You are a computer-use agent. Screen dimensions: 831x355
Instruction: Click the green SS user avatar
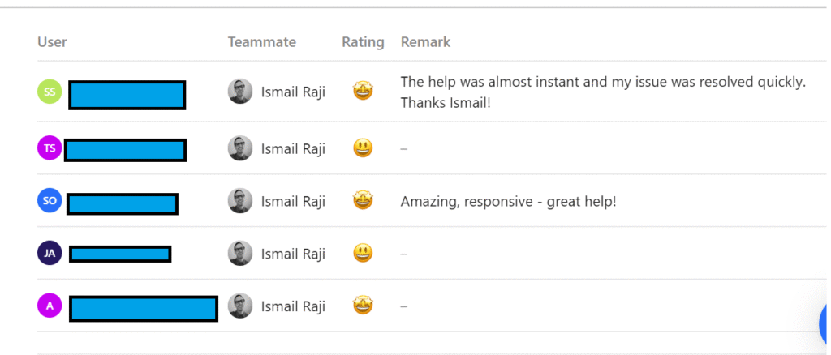coord(50,92)
